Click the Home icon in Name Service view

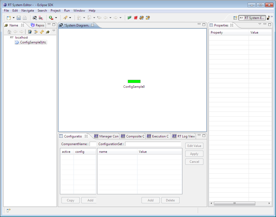coord(9,32)
